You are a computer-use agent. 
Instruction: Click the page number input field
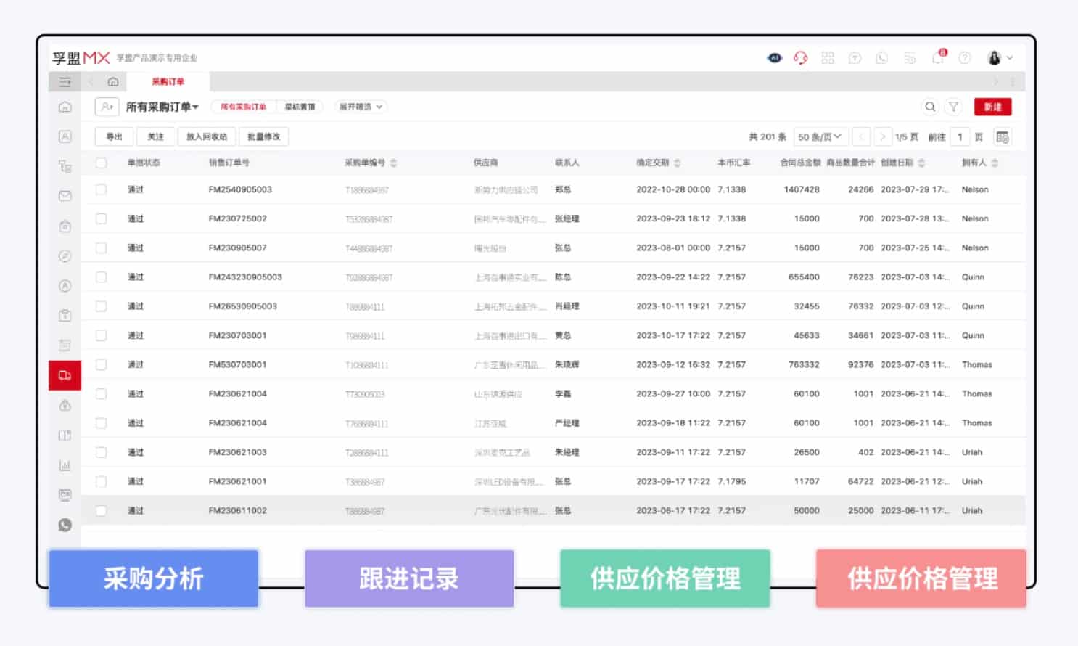click(960, 137)
